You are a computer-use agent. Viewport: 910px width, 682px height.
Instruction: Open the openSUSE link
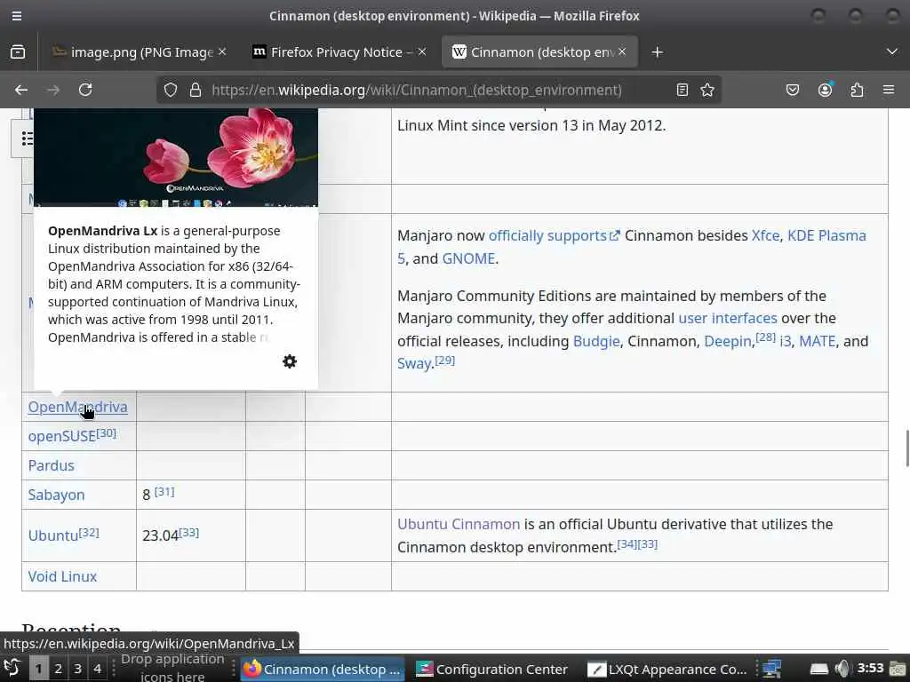tap(62, 437)
